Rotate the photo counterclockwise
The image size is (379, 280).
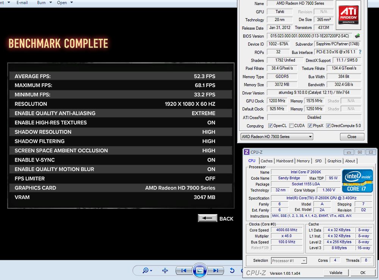pos(232,270)
